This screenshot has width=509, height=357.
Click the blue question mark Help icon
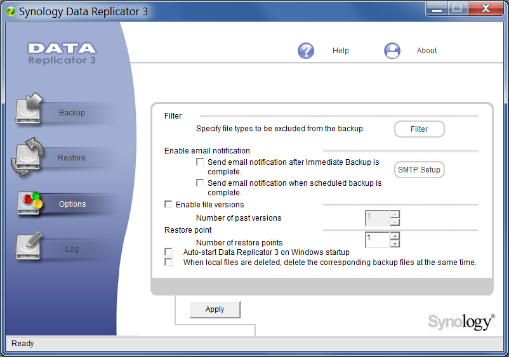[306, 51]
